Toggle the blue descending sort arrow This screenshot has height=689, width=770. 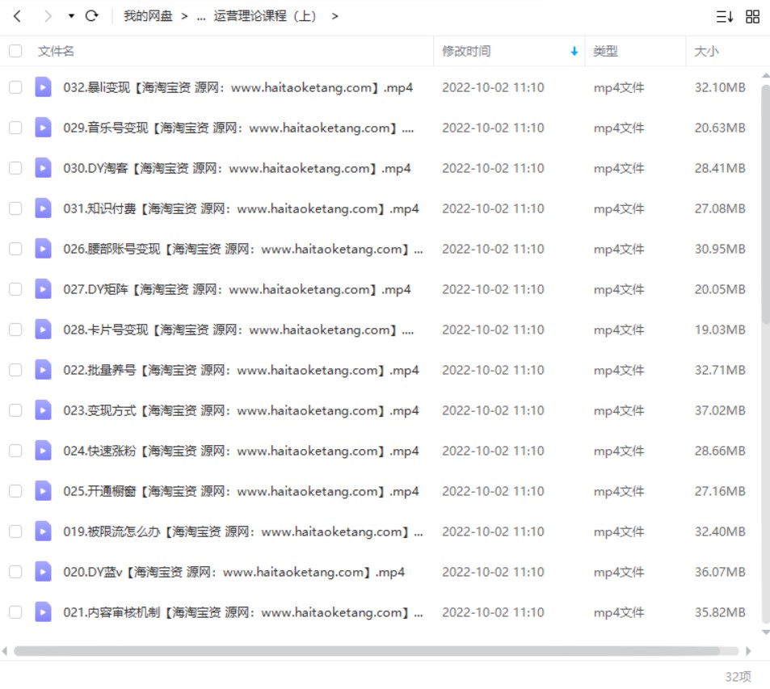574,51
